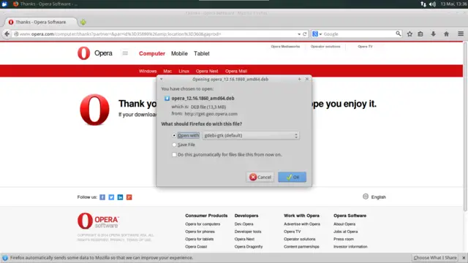Click the English language selector

pos(379,197)
